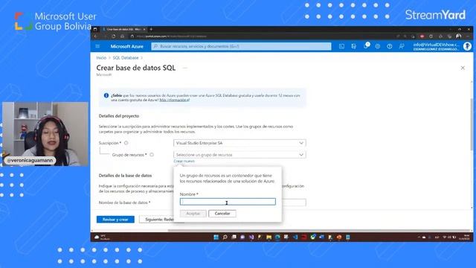
Task: Open Azure notifications bell
Action: point(366,46)
